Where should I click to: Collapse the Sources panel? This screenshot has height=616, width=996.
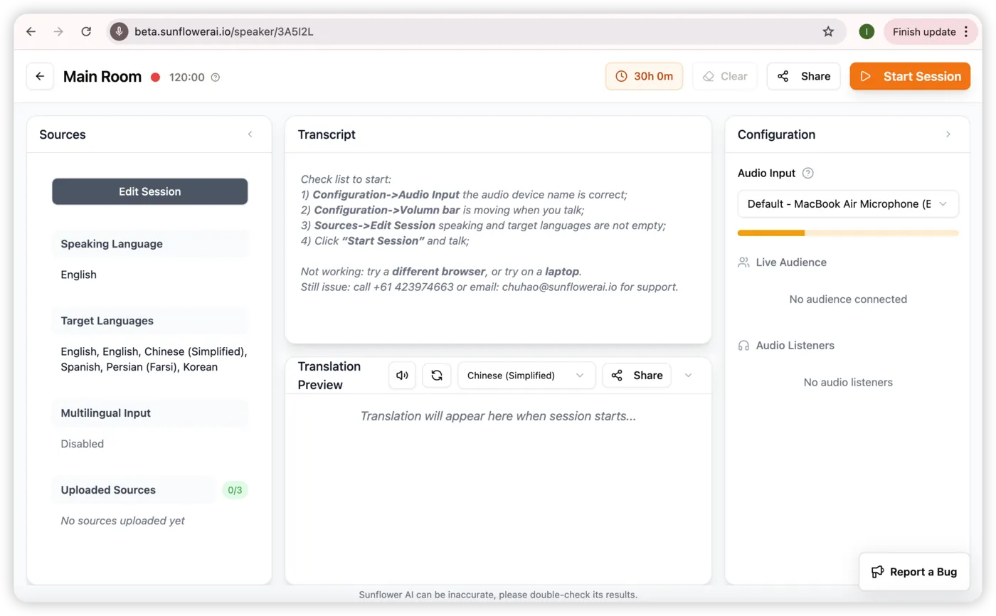pyautogui.click(x=250, y=134)
